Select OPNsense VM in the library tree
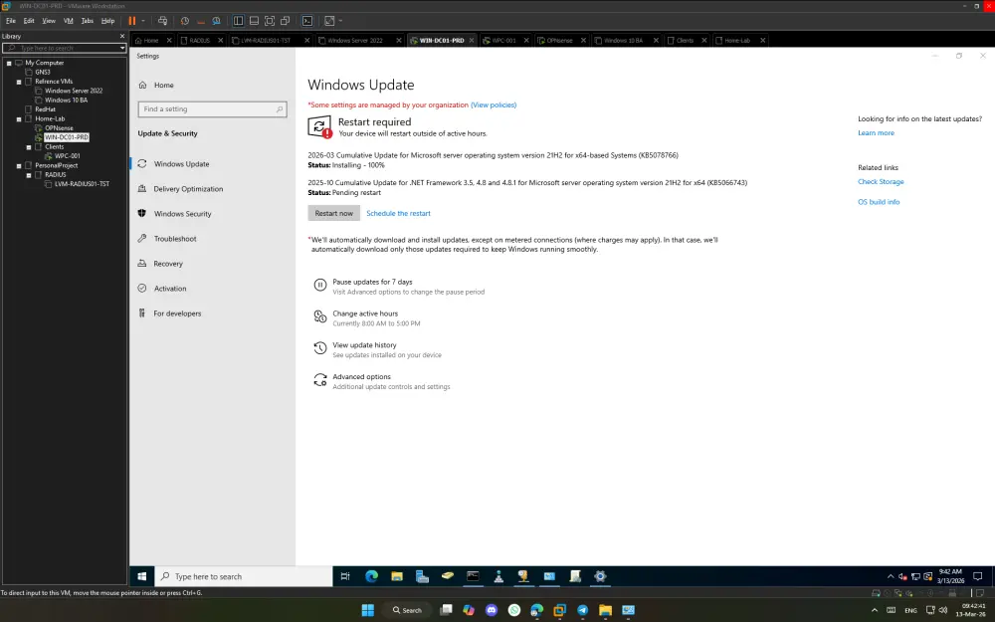 coord(59,127)
